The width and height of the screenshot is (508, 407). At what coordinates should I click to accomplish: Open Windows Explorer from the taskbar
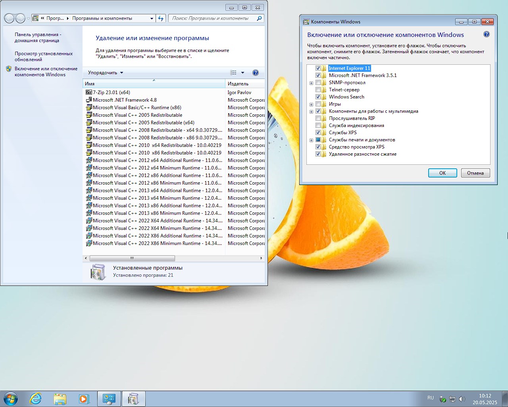click(x=60, y=399)
